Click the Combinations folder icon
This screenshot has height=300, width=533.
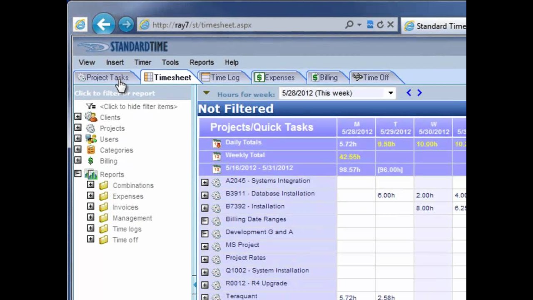pos(104,185)
